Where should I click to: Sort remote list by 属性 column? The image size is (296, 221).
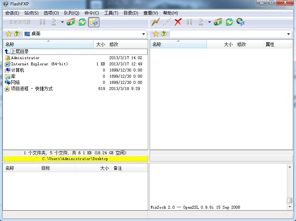pos(277,44)
